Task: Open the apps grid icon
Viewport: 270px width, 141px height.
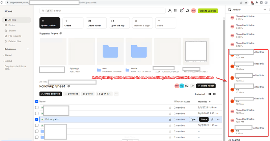Action: click(x=176, y=11)
